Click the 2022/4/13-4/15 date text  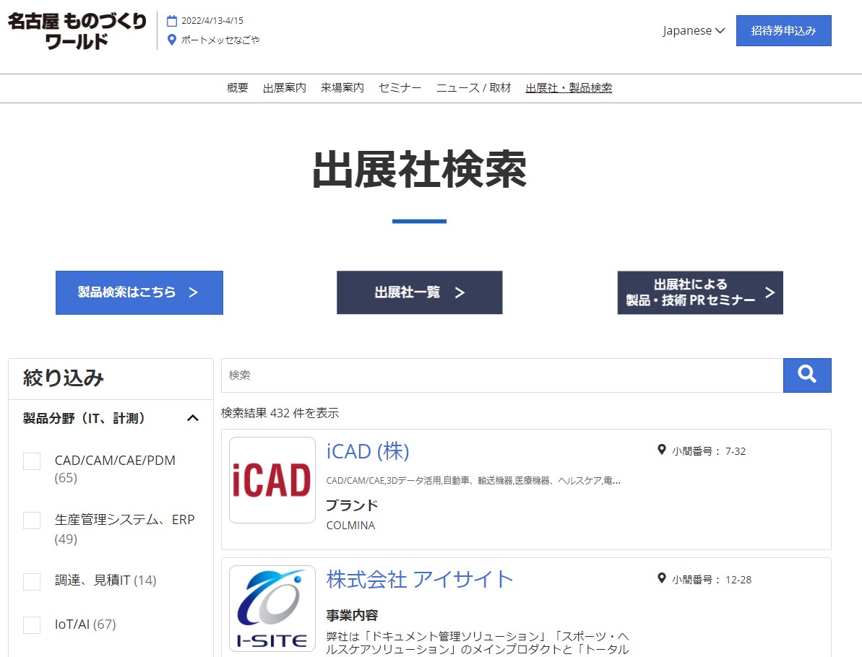[x=212, y=21]
